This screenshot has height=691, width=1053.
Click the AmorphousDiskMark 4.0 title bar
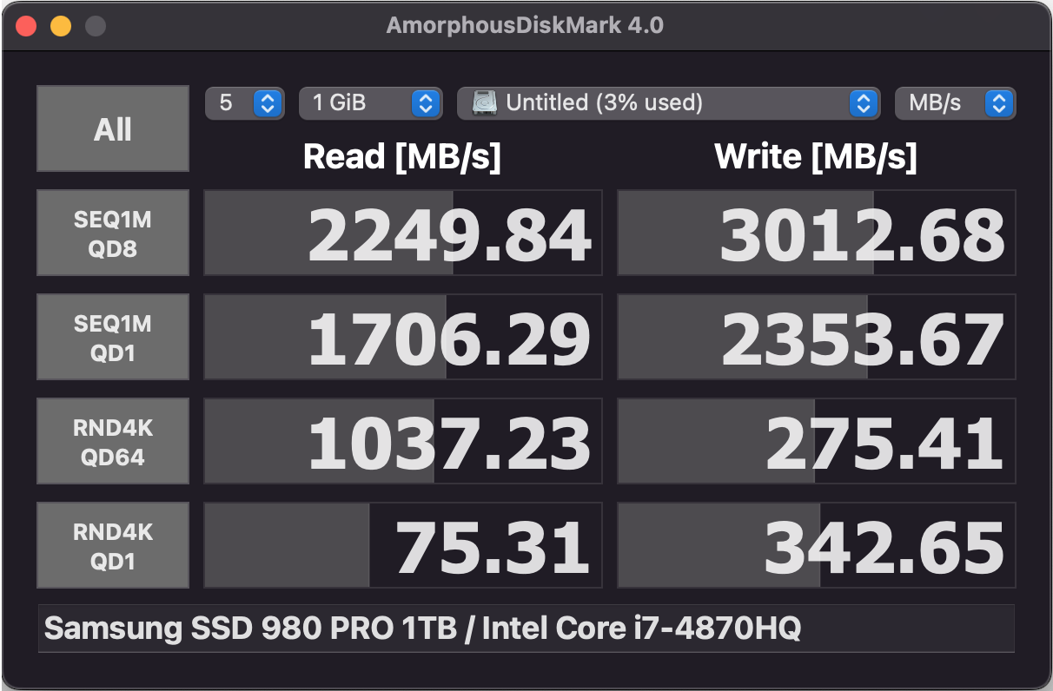click(x=526, y=24)
